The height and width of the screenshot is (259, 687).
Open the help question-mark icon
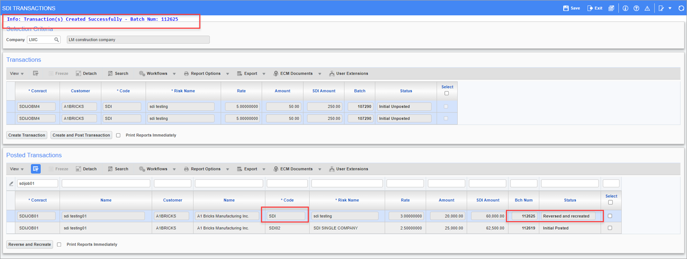click(x=636, y=8)
